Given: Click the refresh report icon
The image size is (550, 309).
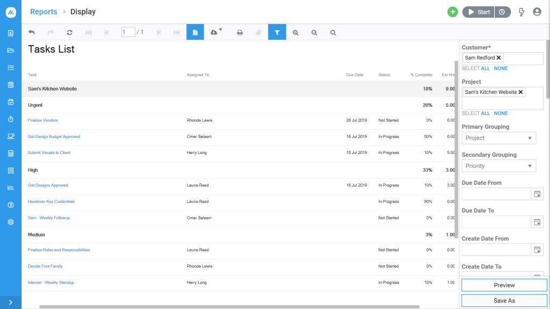Looking at the screenshot, I should click(x=69, y=33).
